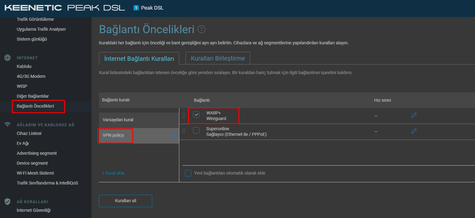Click the help question mark icon
The width and height of the screenshot is (475, 218).
pos(201,29)
